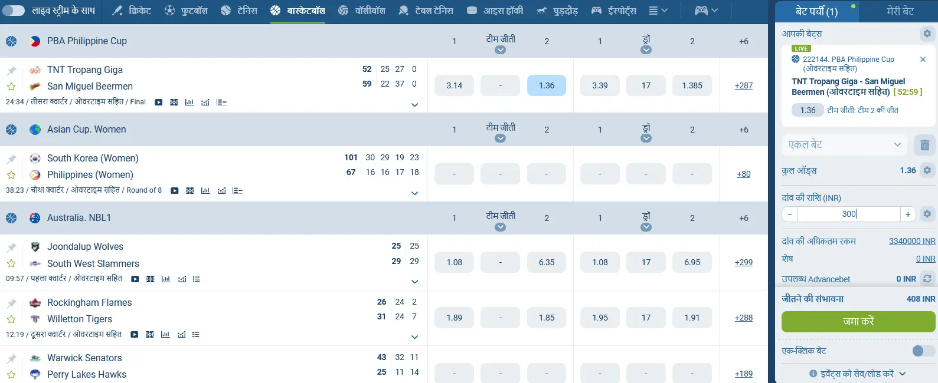The image size is (938, 383).
Task: Open the एकल बेट bet type dropdown
Action: coord(844,145)
